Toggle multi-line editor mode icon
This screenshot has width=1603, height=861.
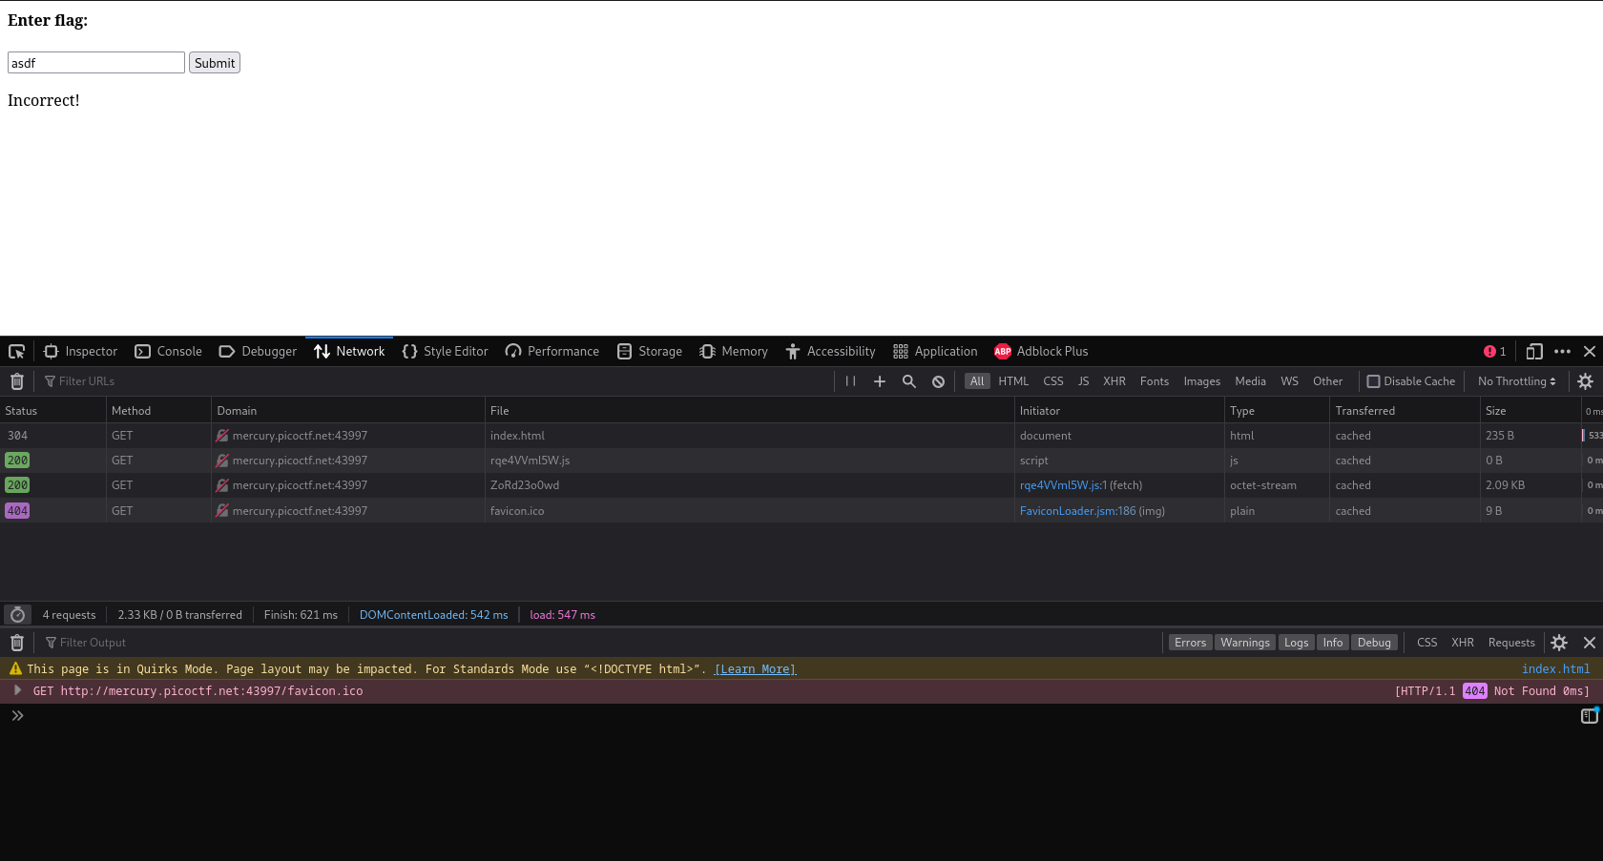tap(1589, 715)
